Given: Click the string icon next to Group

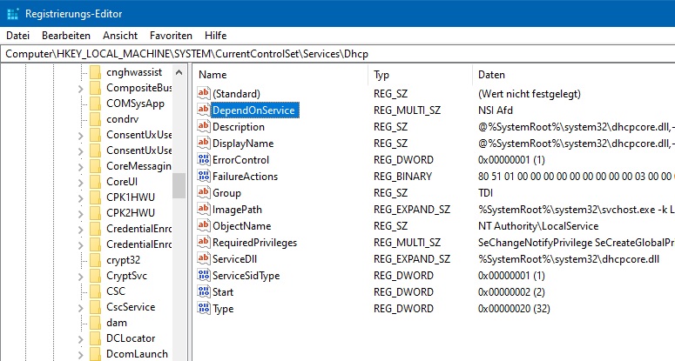Looking at the screenshot, I should [x=204, y=192].
